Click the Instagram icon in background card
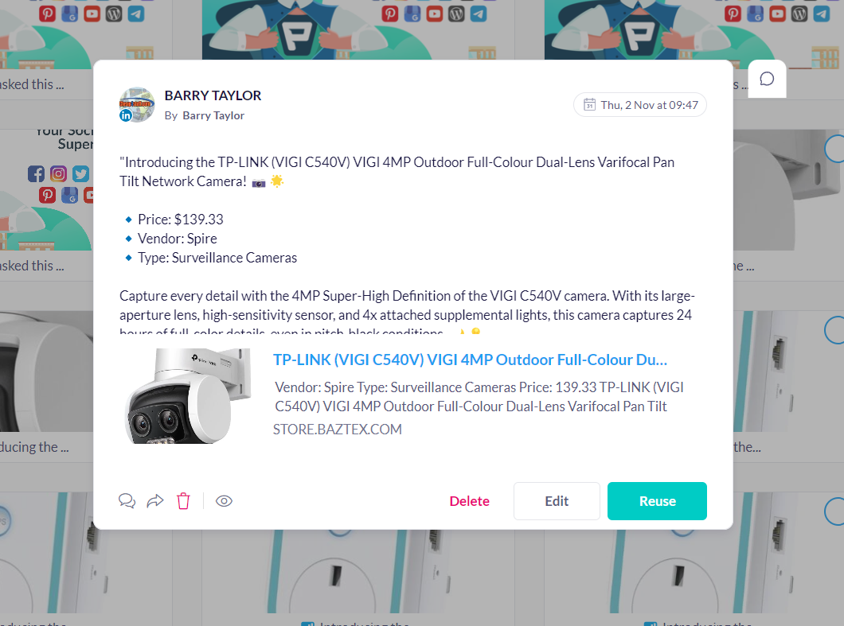The width and height of the screenshot is (844, 626). click(x=59, y=173)
